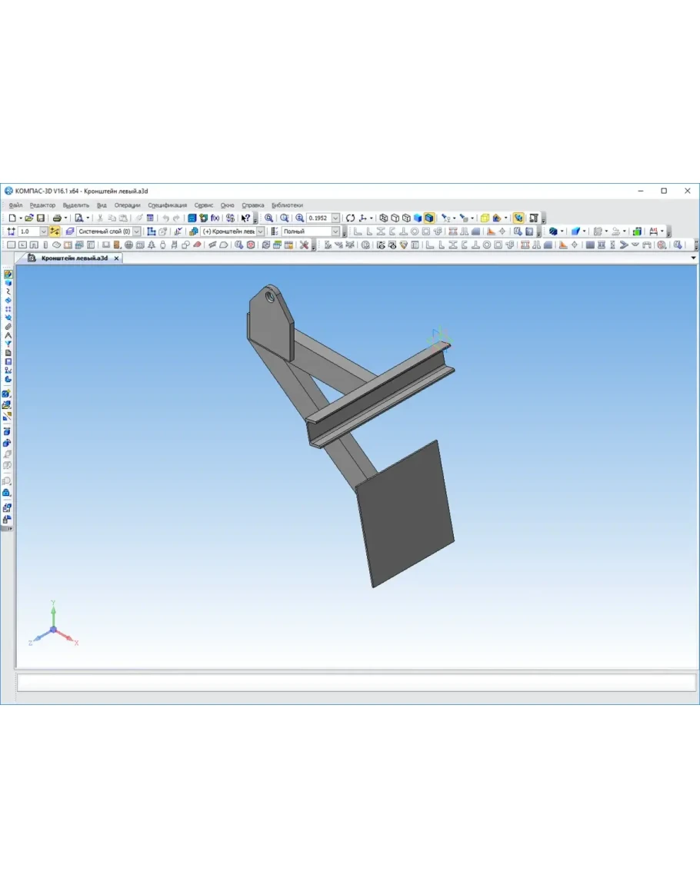Click the zoom window magnifier icon

pos(268,218)
